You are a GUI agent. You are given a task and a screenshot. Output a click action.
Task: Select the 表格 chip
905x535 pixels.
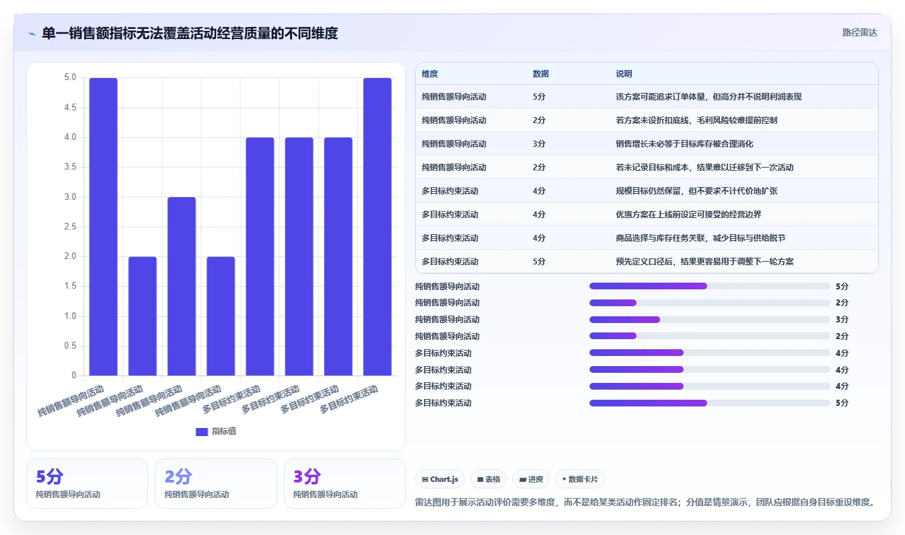click(488, 479)
